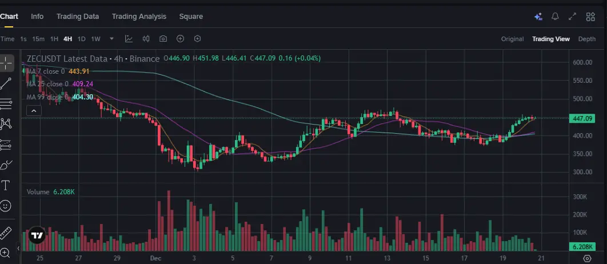Open the Trading Analysis tab
This screenshot has width=607, height=264.
click(x=139, y=17)
